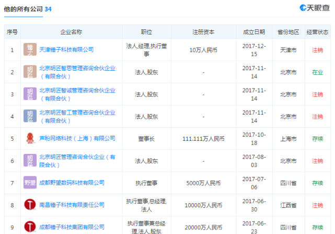The image size is (335, 234).
Task: Click the 北京明匠智思管理咨询 logo icon in row 2
Action: pos(30,72)
